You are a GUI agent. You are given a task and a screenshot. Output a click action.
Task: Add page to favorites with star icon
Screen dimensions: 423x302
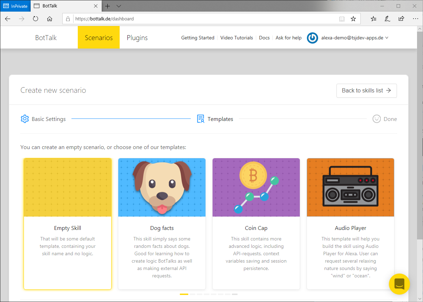point(353,19)
